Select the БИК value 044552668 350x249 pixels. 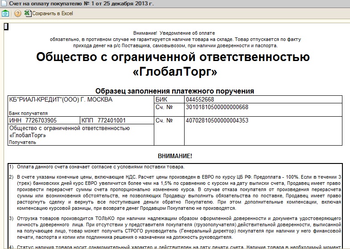click(x=200, y=99)
